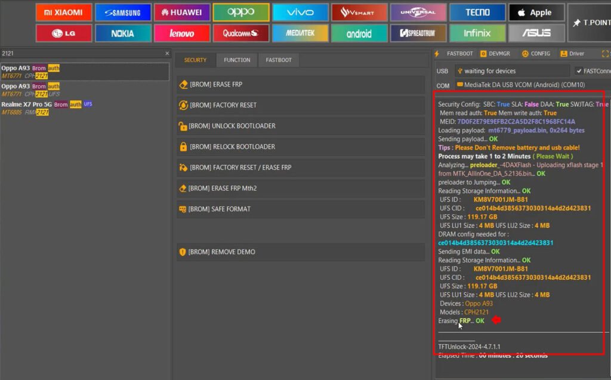611x380 pixels.
Task: Open the Driver tool
Action: coord(572,54)
